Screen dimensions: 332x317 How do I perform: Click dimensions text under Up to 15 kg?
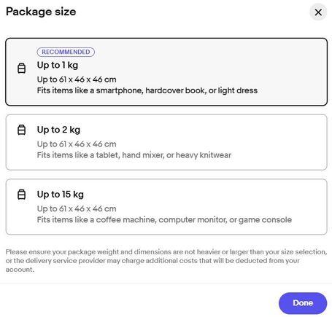(x=77, y=208)
